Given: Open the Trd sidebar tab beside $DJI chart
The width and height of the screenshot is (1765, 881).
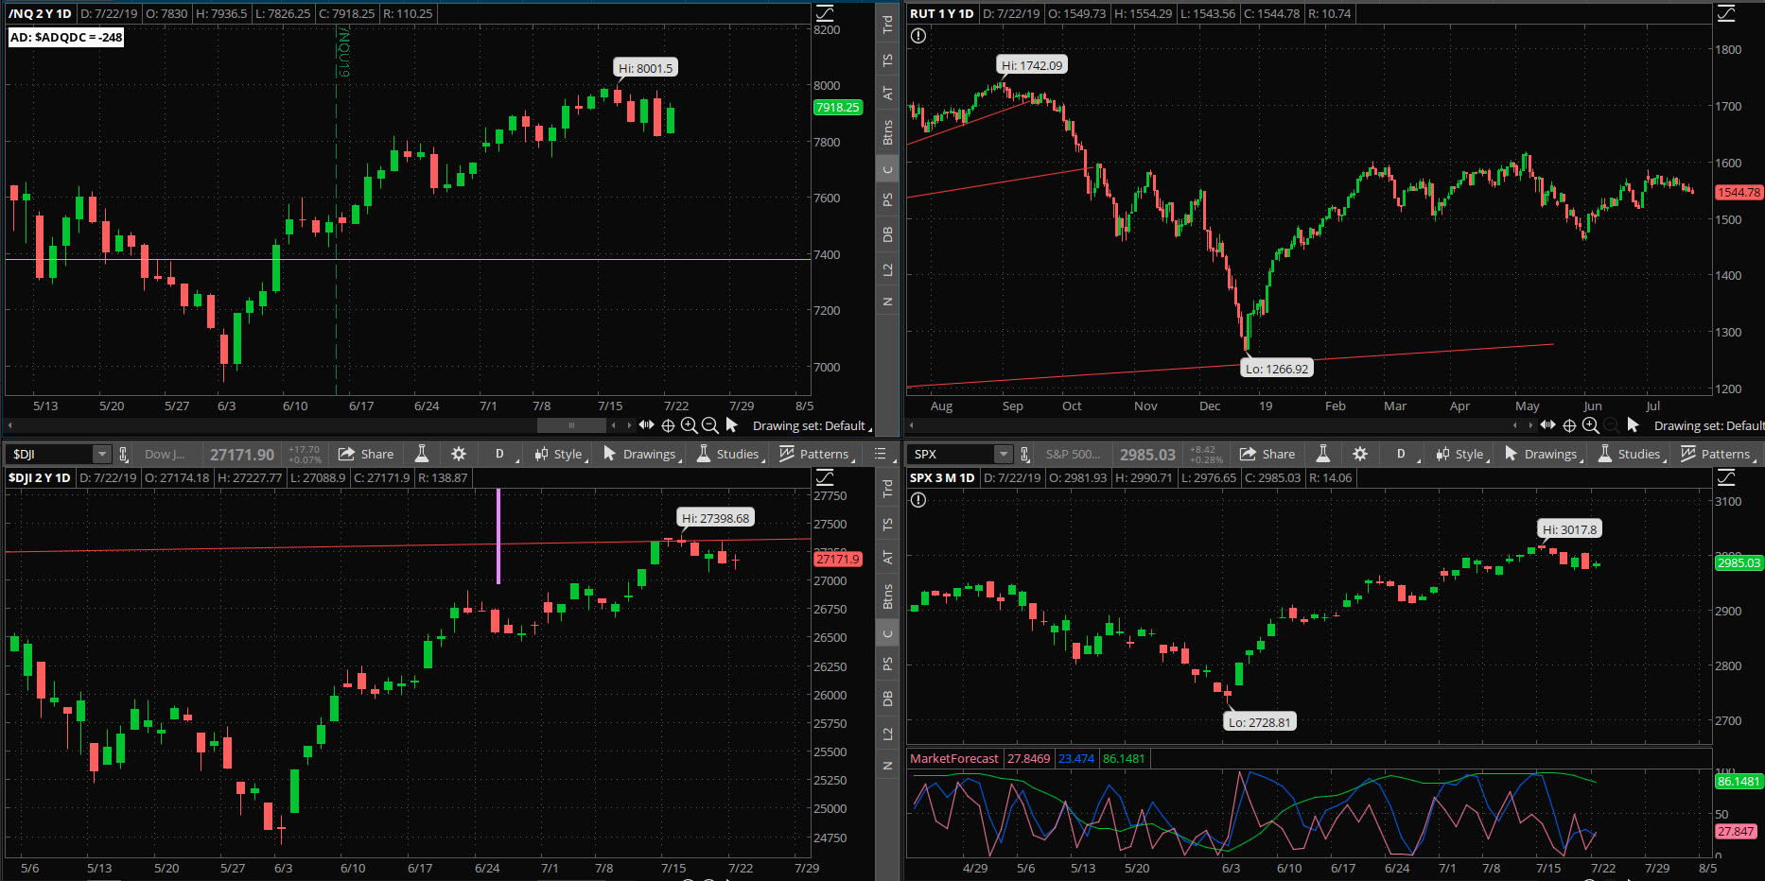Looking at the screenshot, I should click(887, 489).
